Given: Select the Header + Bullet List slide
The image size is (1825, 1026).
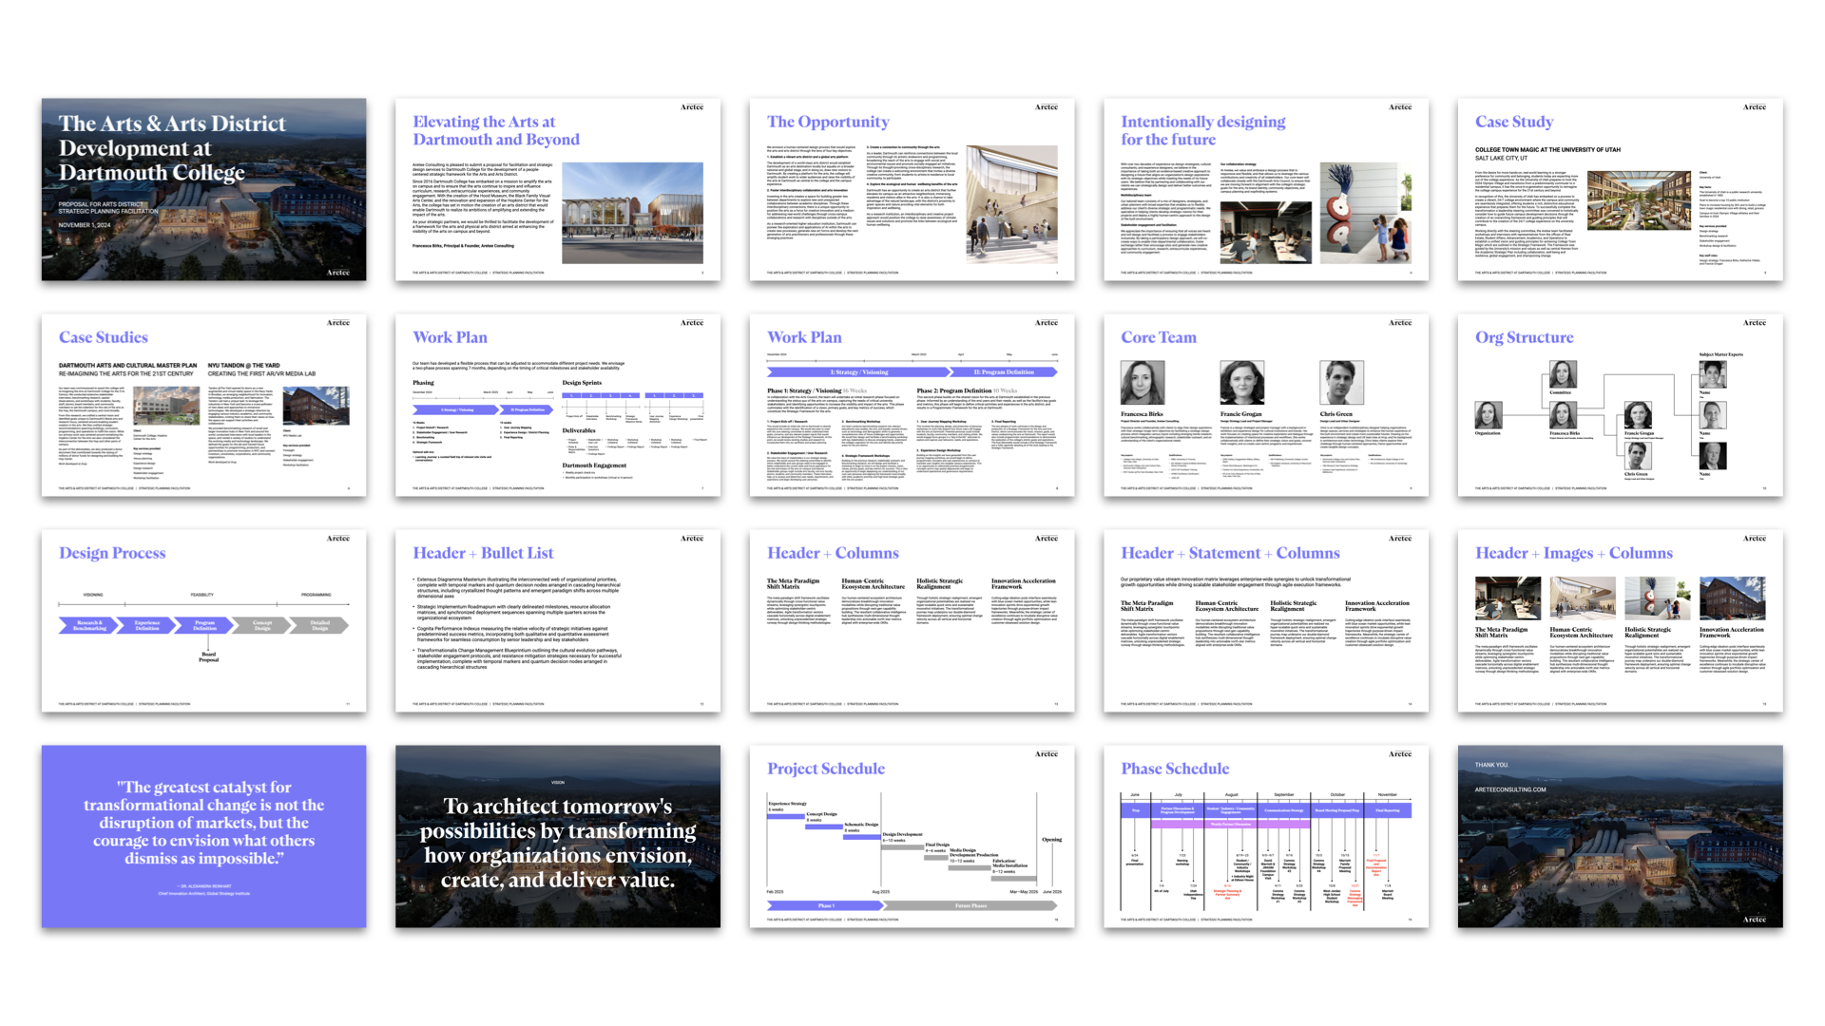Looking at the screenshot, I should (557, 620).
